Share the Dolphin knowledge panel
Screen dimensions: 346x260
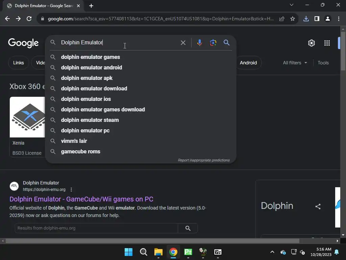318,207
